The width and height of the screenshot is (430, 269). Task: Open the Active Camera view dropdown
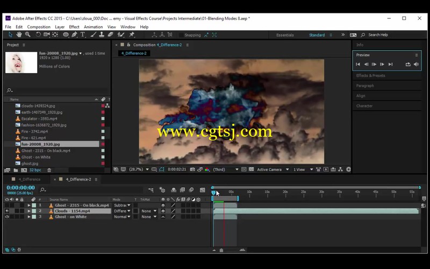point(273,169)
